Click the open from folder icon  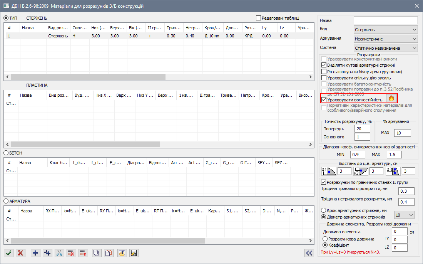pyautogui.click(x=122, y=253)
